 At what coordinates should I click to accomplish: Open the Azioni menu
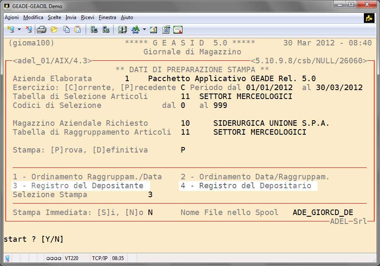click(11, 17)
